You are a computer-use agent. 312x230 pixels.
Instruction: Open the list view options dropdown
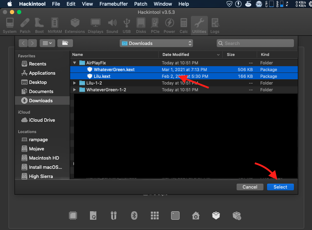click(47, 43)
